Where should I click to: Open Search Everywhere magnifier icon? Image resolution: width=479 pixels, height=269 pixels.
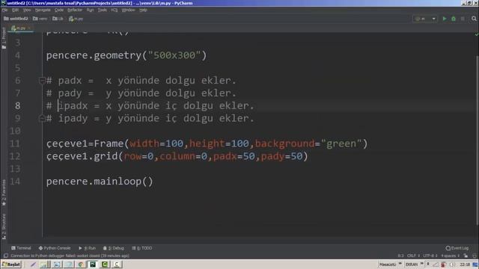click(474, 19)
